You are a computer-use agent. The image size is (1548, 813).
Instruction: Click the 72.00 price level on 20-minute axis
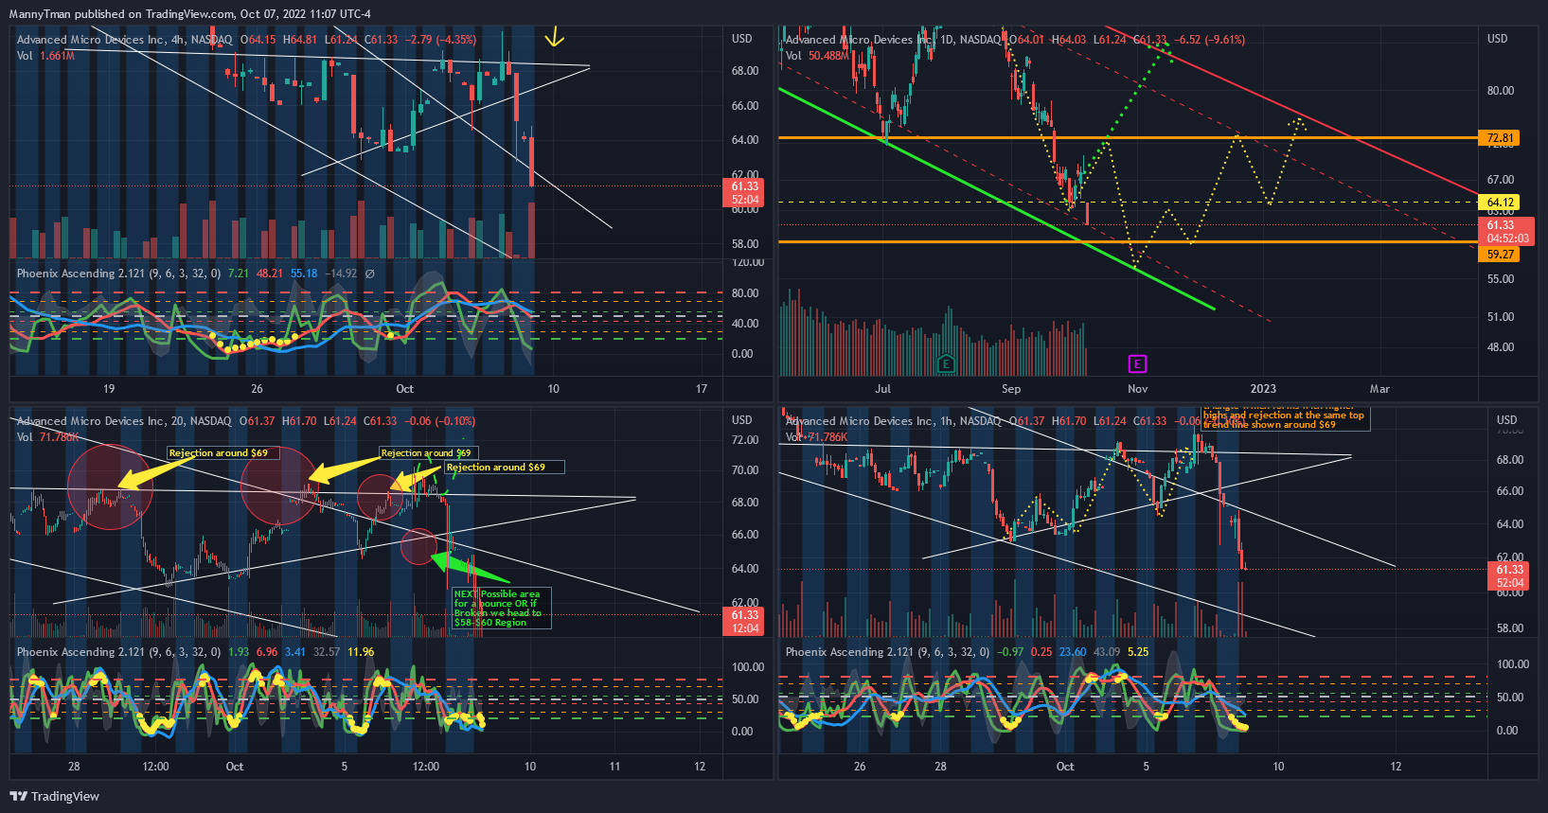(745, 440)
